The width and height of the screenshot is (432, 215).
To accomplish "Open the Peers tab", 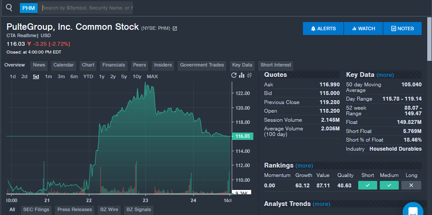I will point(139,65).
